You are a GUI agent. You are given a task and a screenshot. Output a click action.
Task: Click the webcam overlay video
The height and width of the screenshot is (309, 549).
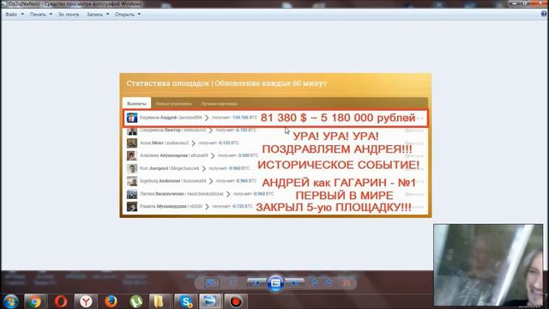pyautogui.click(x=488, y=265)
